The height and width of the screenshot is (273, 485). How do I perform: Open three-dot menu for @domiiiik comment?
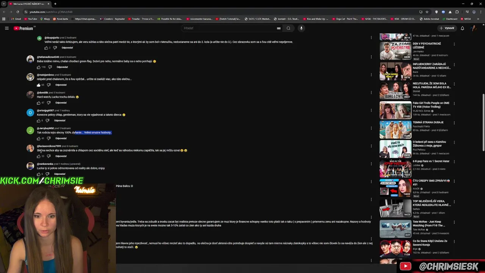(x=371, y=93)
